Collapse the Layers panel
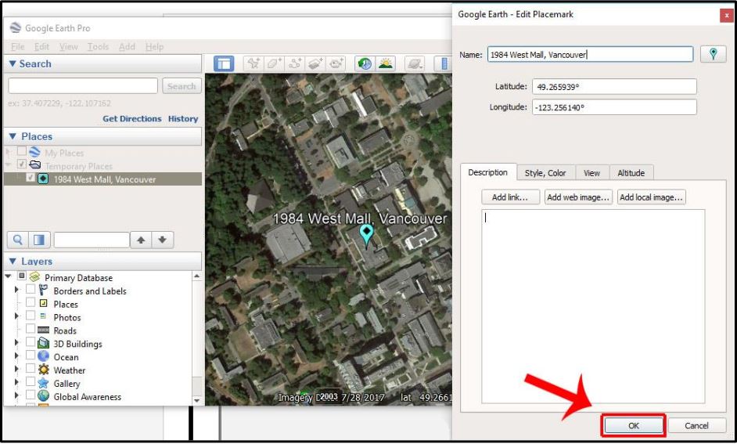 click(x=13, y=261)
